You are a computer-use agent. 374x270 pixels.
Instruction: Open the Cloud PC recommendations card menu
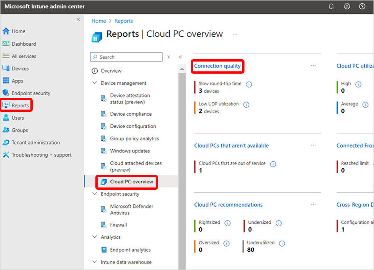313,204
